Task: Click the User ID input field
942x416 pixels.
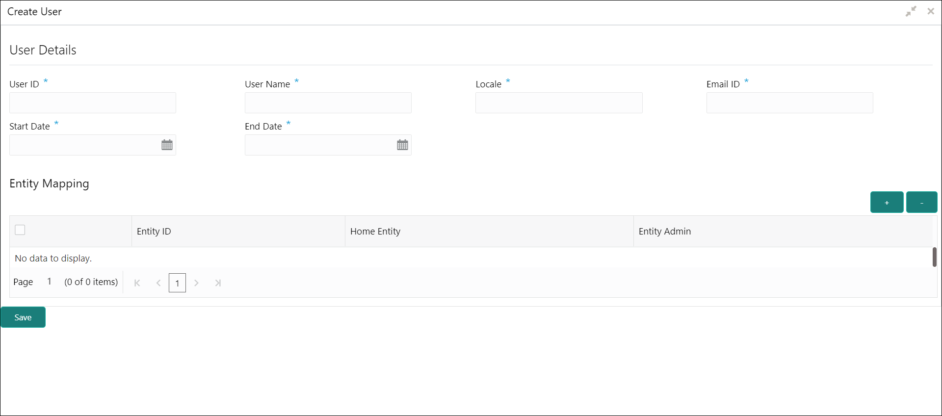Action: pyautogui.click(x=93, y=103)
